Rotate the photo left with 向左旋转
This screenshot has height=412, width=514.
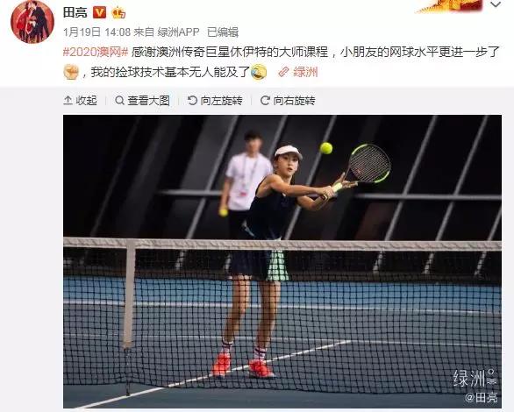click(216, 101)
